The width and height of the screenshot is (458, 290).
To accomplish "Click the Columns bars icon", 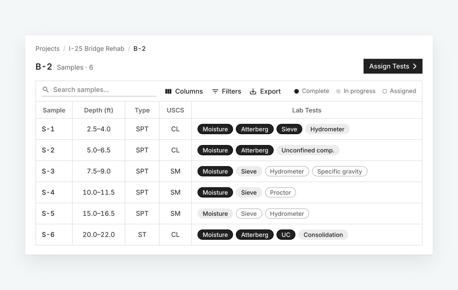I will 168,91.
